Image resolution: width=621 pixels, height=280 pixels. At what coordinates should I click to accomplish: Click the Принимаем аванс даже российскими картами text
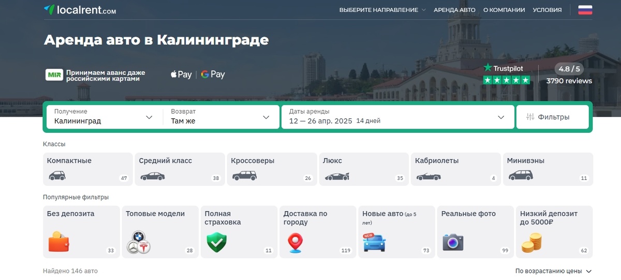[x=106, y=75]
